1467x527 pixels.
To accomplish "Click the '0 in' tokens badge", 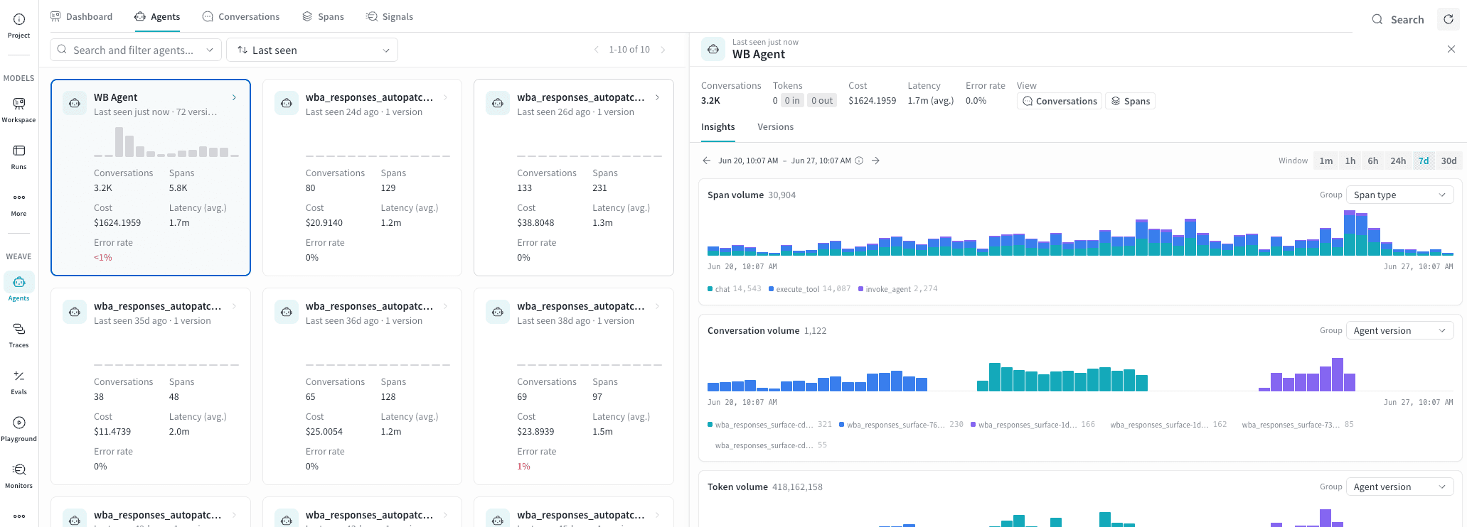I will 792,101.
